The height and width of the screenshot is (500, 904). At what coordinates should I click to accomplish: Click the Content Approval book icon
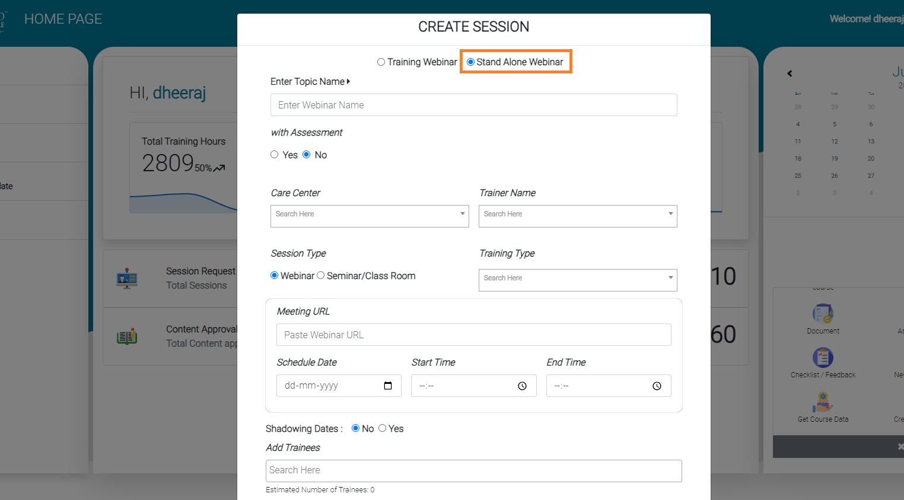[x=128, y=335]
